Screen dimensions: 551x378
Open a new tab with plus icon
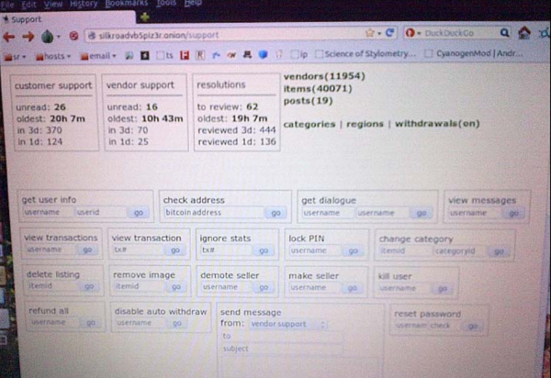pyautogui.click(x=145, y=17)
